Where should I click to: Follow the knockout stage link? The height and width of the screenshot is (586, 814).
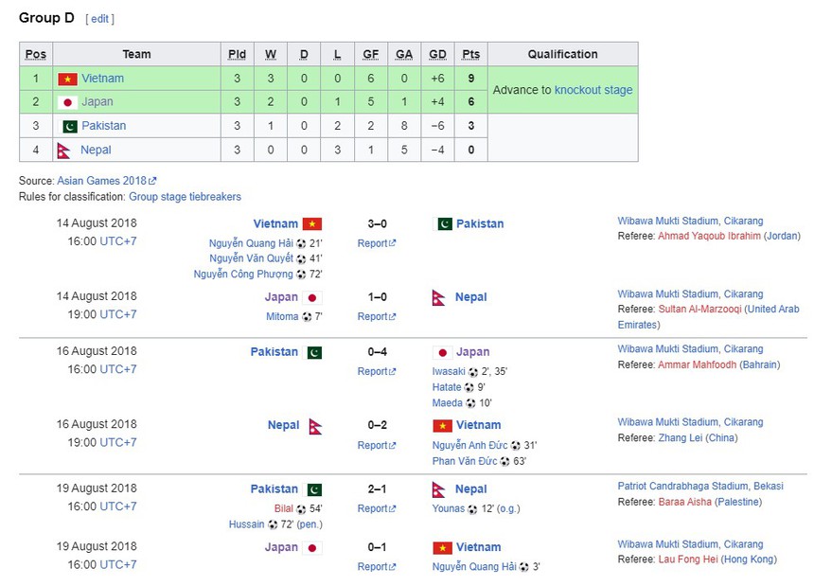click(593, 90)
